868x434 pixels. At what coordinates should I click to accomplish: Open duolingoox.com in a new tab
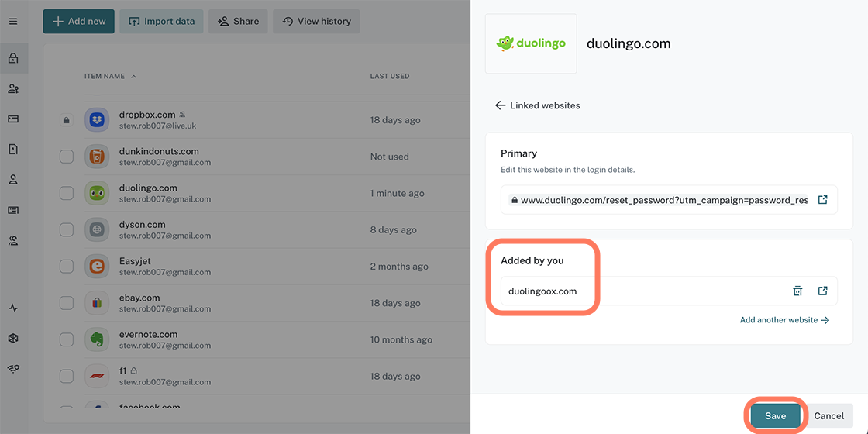(822, 291)
